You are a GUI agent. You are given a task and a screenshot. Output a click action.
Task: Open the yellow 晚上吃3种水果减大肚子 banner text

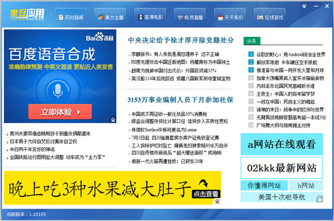100,189
